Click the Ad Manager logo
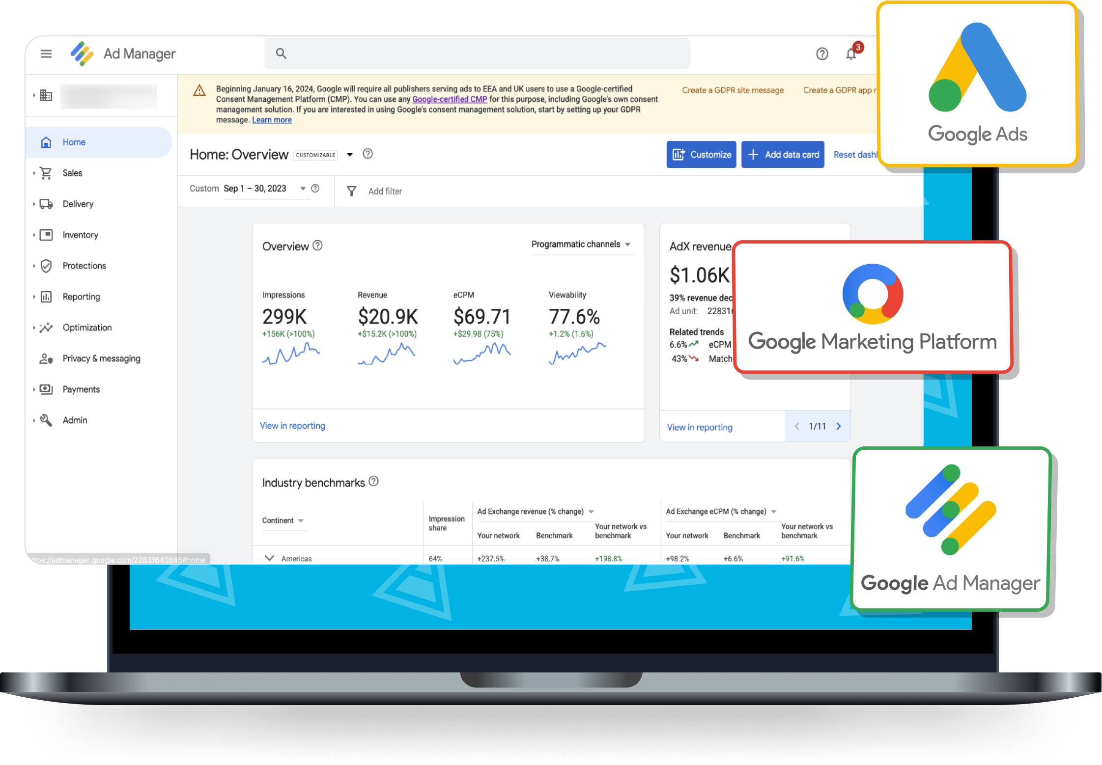 tap(82, 54)
